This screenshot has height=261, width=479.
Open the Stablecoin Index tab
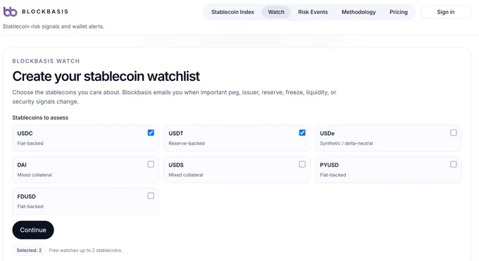(x=232, y=12)
